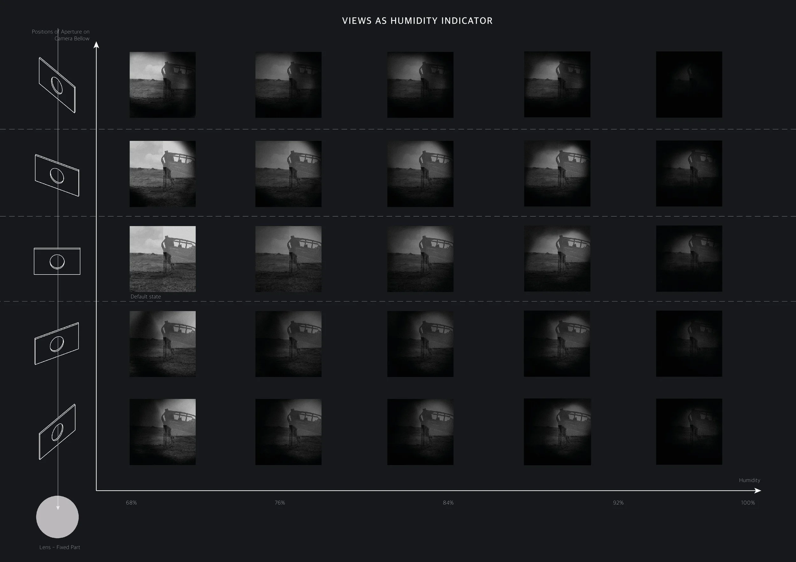This screenshot has height=562, width=796.
Task: Click the 84% axis value
Action: [x=448, y=503]
